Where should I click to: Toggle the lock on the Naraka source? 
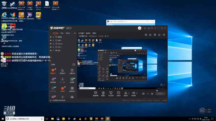53,44
